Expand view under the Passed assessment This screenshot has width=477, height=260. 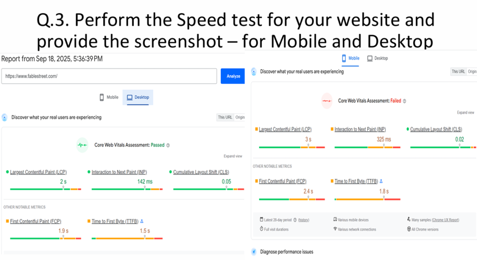tap(233, 156)
